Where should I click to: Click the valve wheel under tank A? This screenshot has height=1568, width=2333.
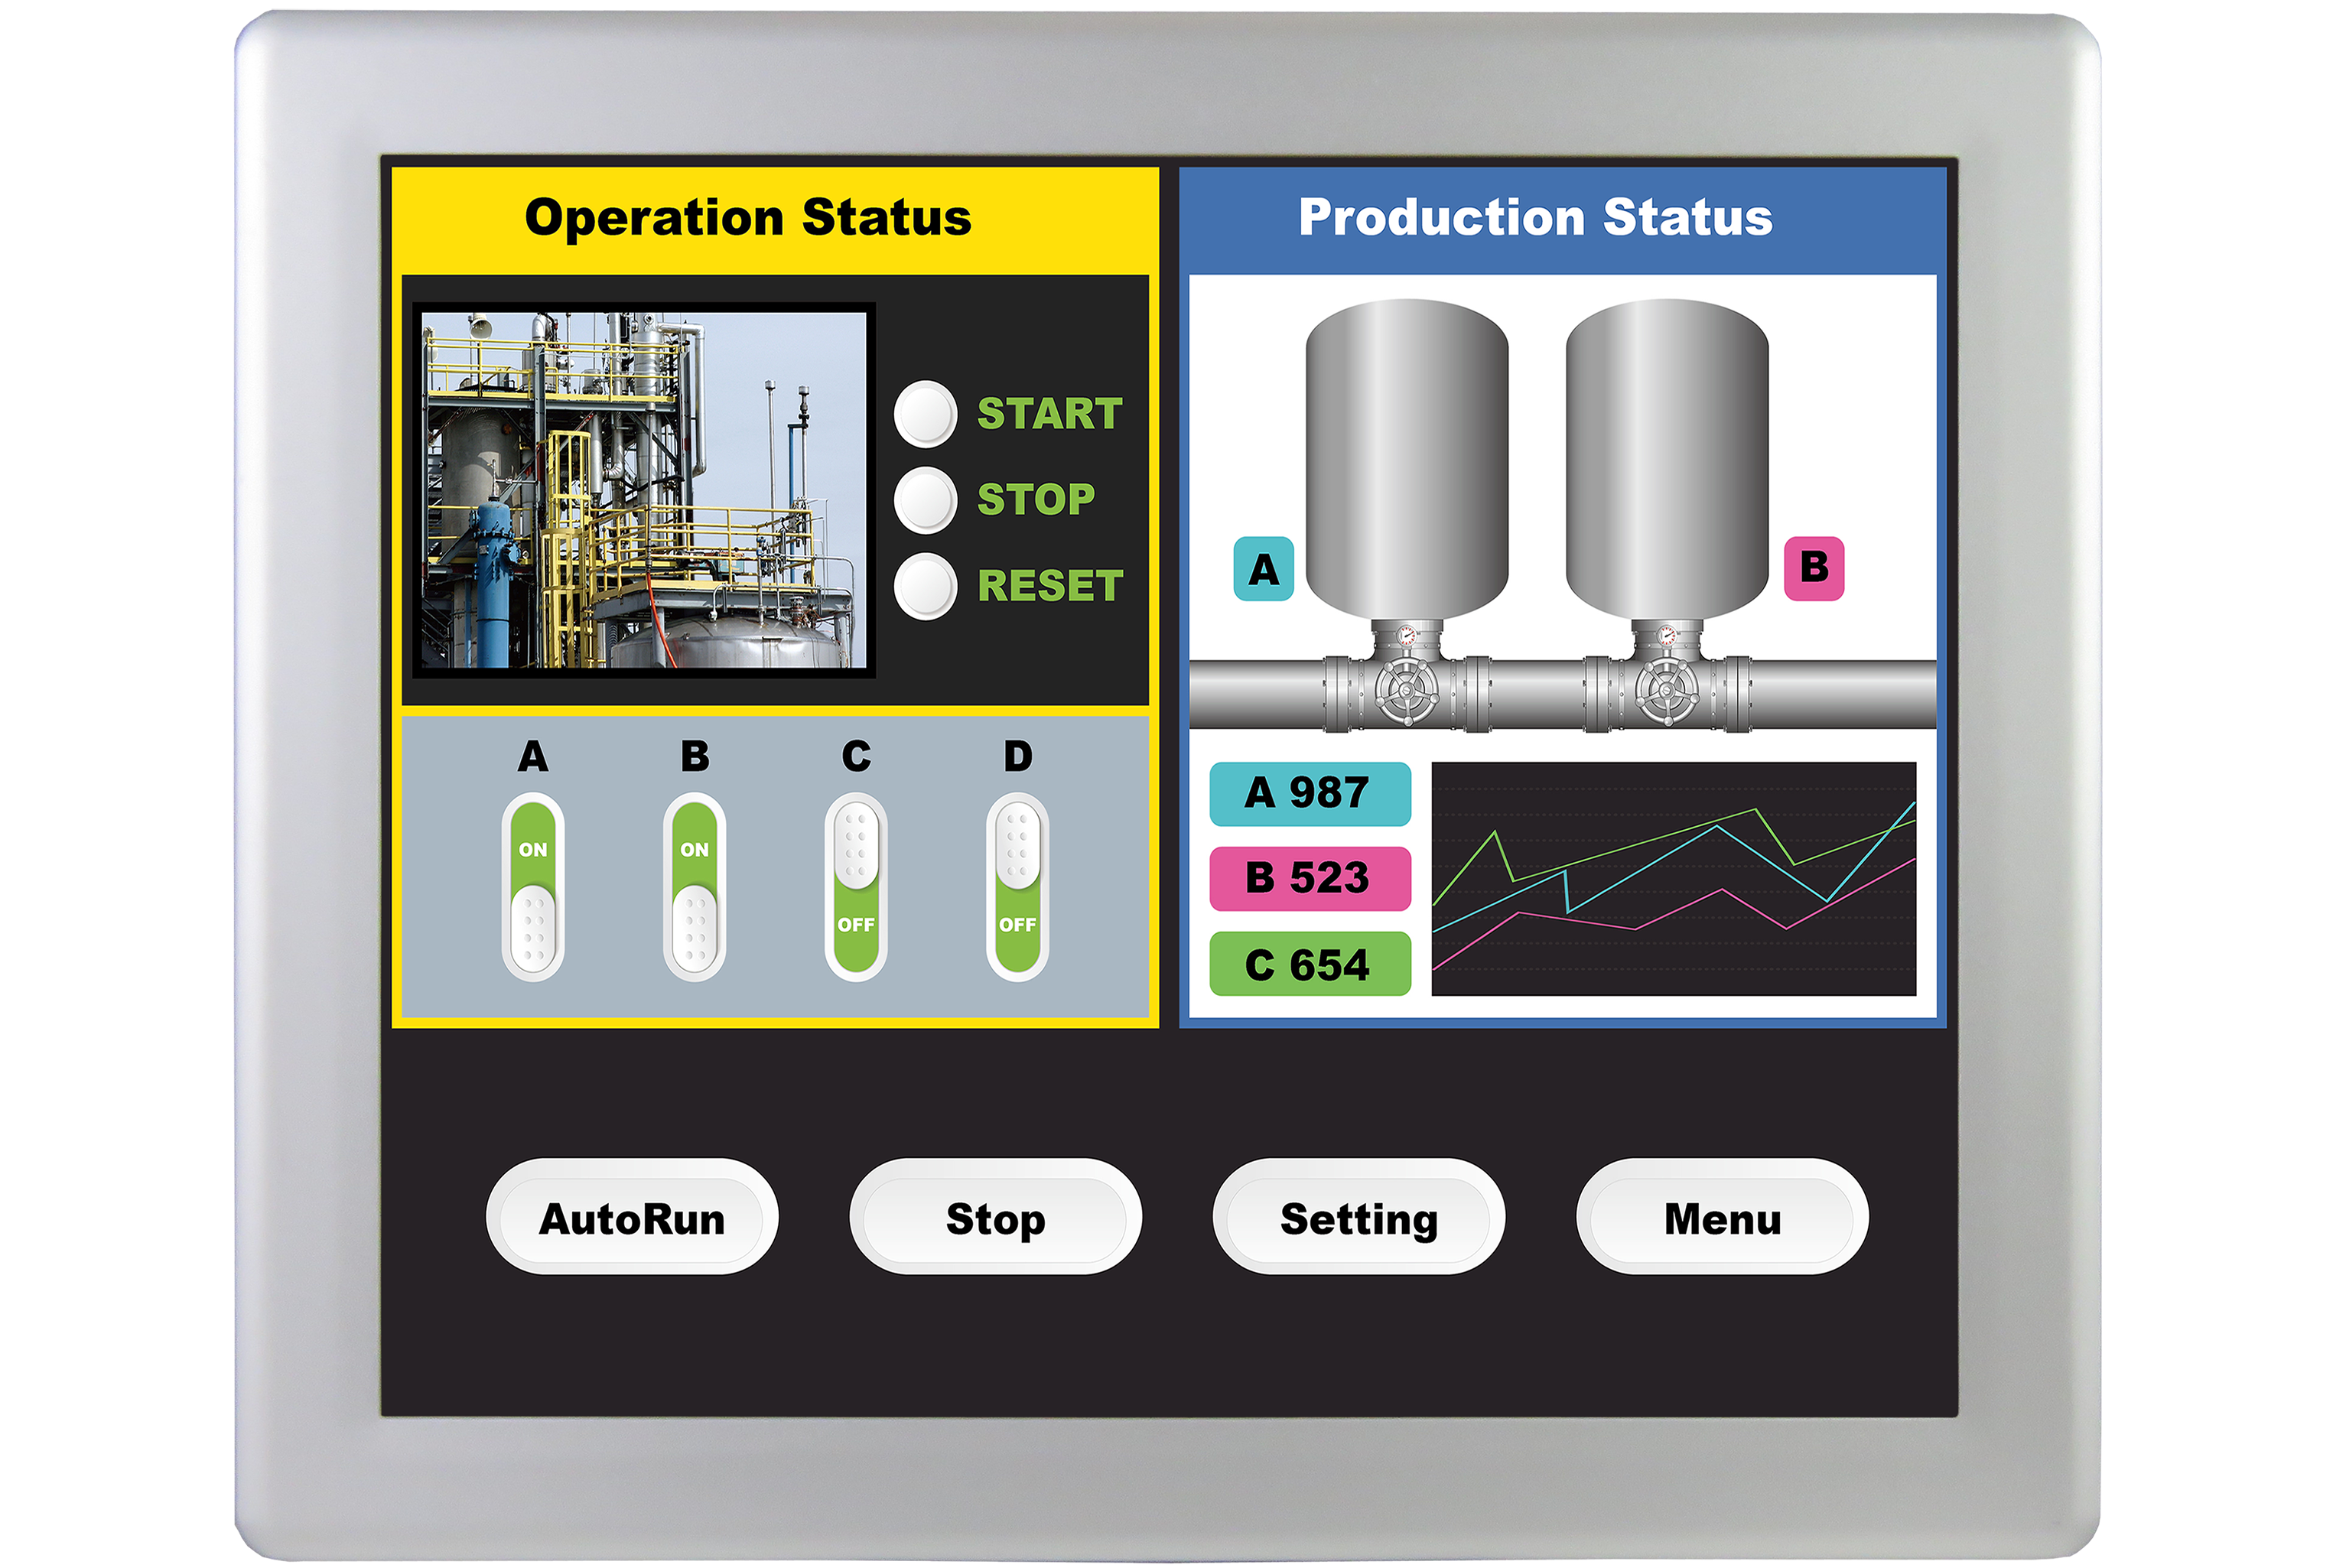[1406, 692]
